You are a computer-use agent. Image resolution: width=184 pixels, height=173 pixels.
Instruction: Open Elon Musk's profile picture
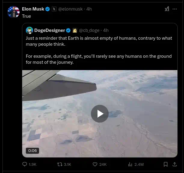pyautogui.click(x=14, y=12)
